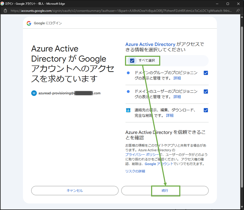Click the scrollbar up arrow
The width and height of the screenshot is (244, 210).
pyautogui.click(x=242, y=17)
